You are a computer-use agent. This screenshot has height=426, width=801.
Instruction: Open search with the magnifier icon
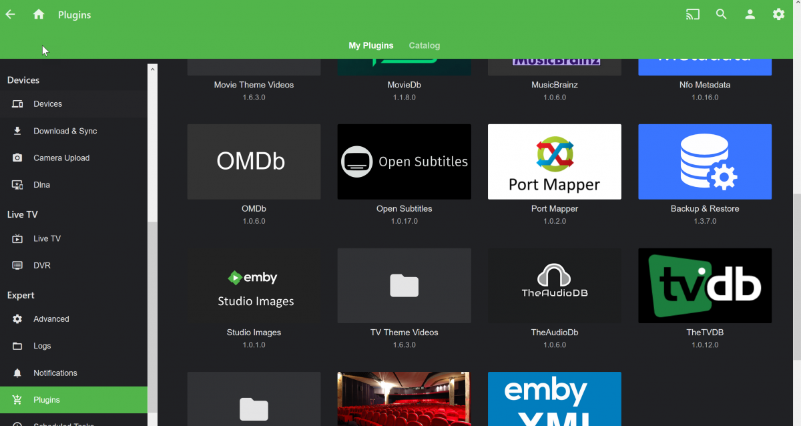(722, 14)
